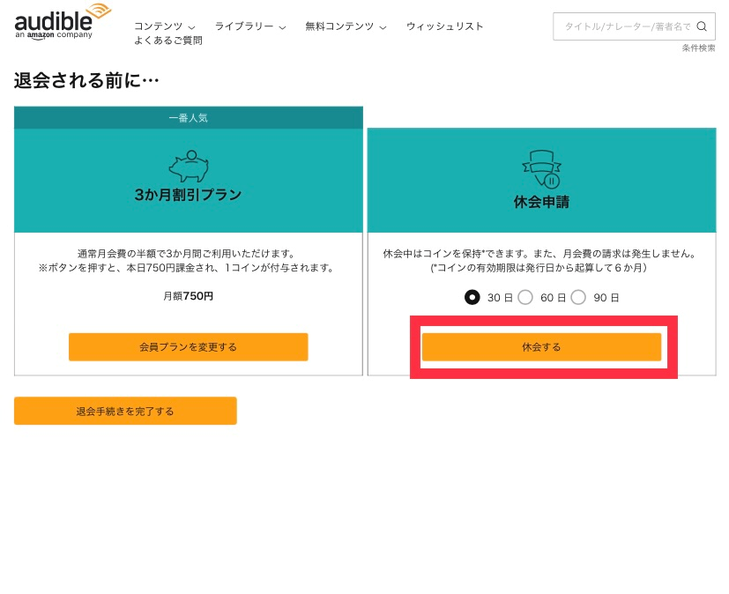
Task: Click the Audible logo
Action: (x=63, y=22)
